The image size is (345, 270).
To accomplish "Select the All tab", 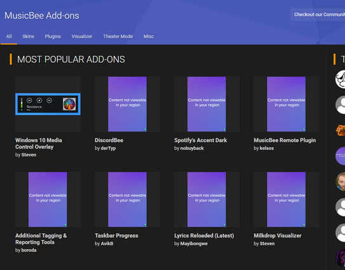I will coord(9,36).
